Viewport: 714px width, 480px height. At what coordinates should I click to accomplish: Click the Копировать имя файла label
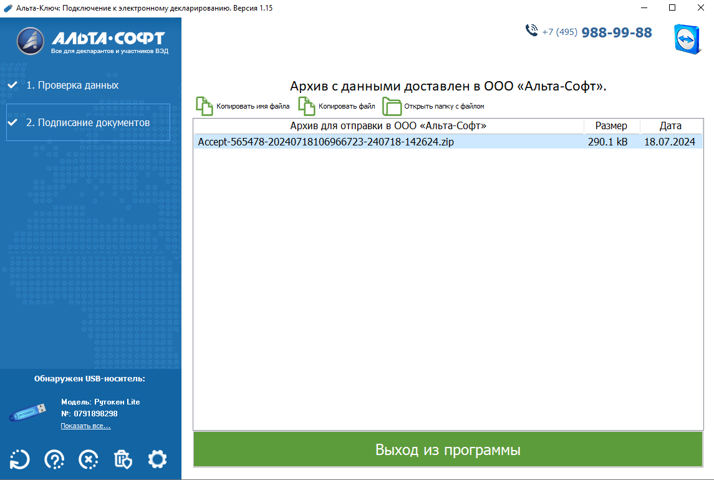tap(253, 106)
